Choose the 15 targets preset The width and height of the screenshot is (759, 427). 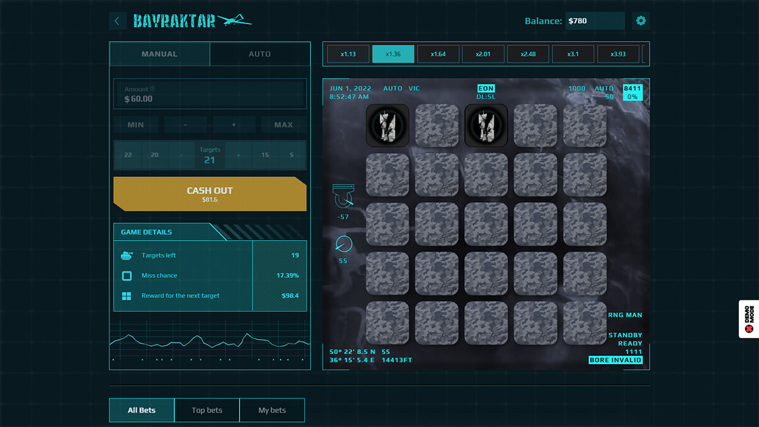point(265,155)
